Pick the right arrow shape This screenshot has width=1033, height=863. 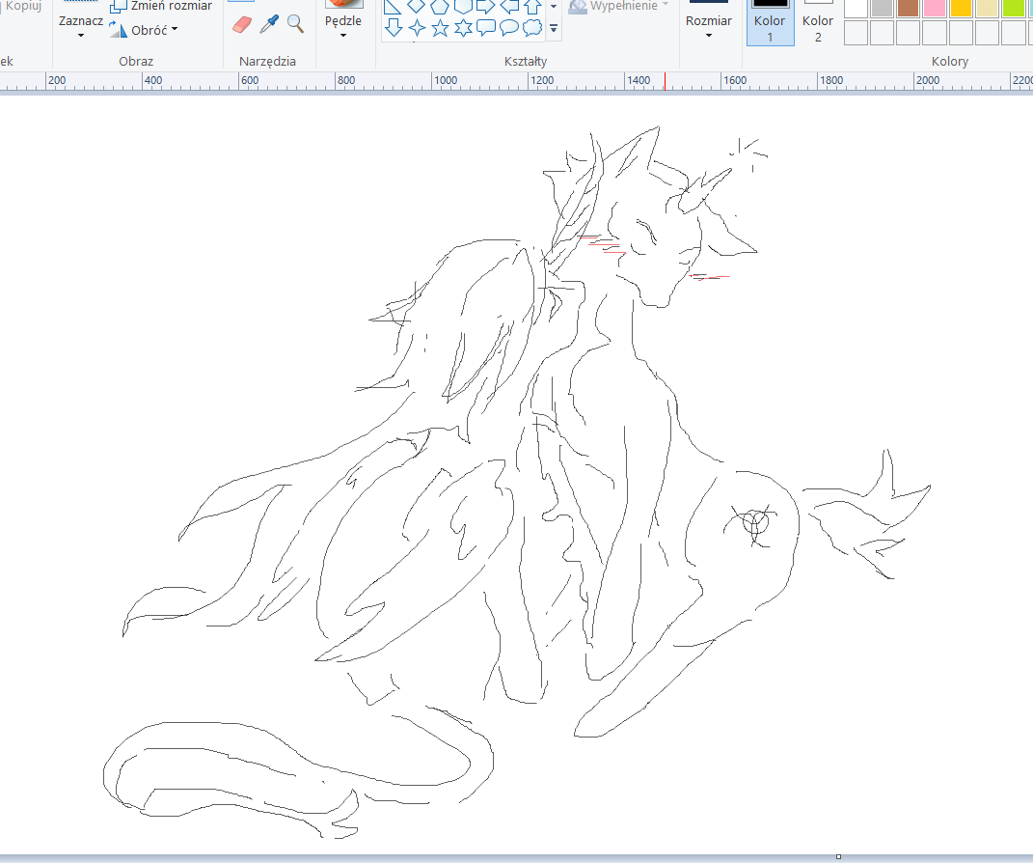485,7
